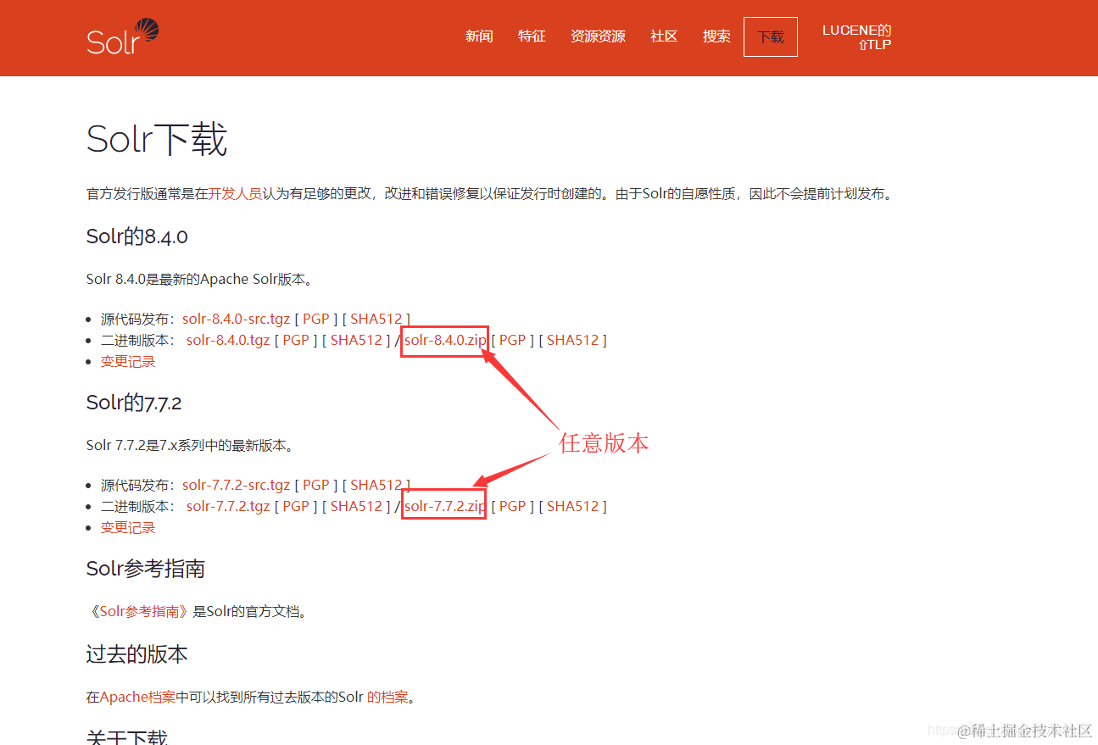
Task: Open 变更记录 under Solr 8.4.0
Action: [x=128, y=361]
